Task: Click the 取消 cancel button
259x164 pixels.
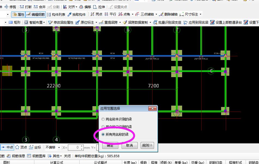Action: (x=129, y=146)
